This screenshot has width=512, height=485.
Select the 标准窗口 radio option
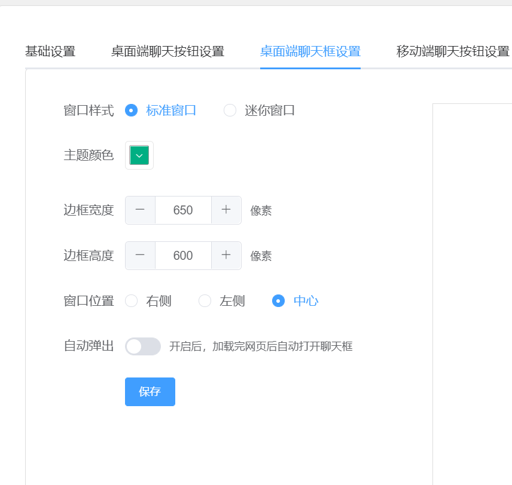(160, 110)
